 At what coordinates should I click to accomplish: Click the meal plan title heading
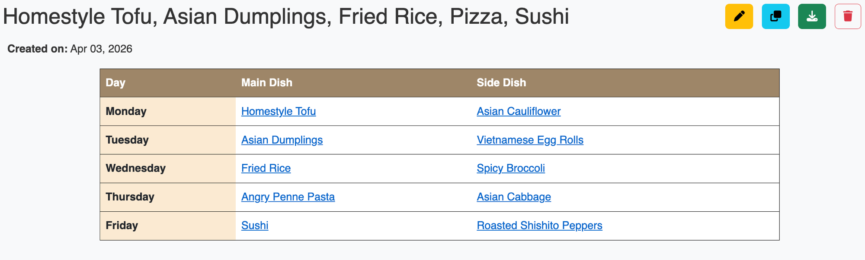point(286,16)
